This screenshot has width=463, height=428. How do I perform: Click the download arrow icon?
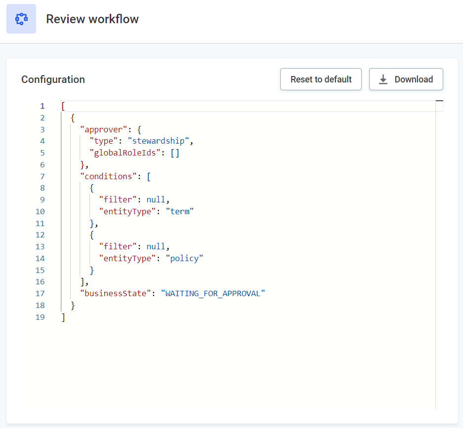point(383,79)
